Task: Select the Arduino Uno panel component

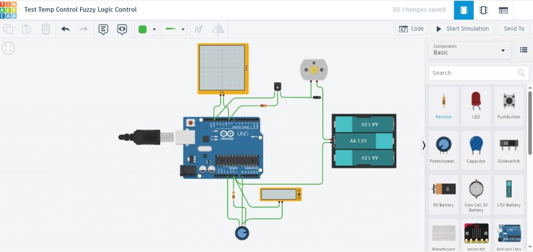Action: 509,235
